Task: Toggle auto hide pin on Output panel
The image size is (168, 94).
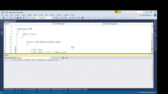Action: tap(150, 55)
